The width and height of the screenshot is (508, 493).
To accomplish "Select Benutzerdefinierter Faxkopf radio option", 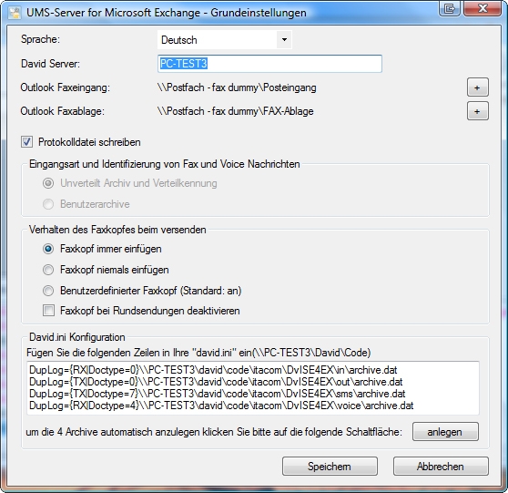I will tap(48, 291).
